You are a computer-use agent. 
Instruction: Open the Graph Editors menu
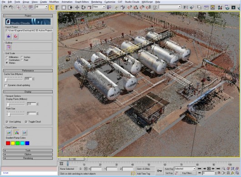pyautogui.click(x=82, y=2)
